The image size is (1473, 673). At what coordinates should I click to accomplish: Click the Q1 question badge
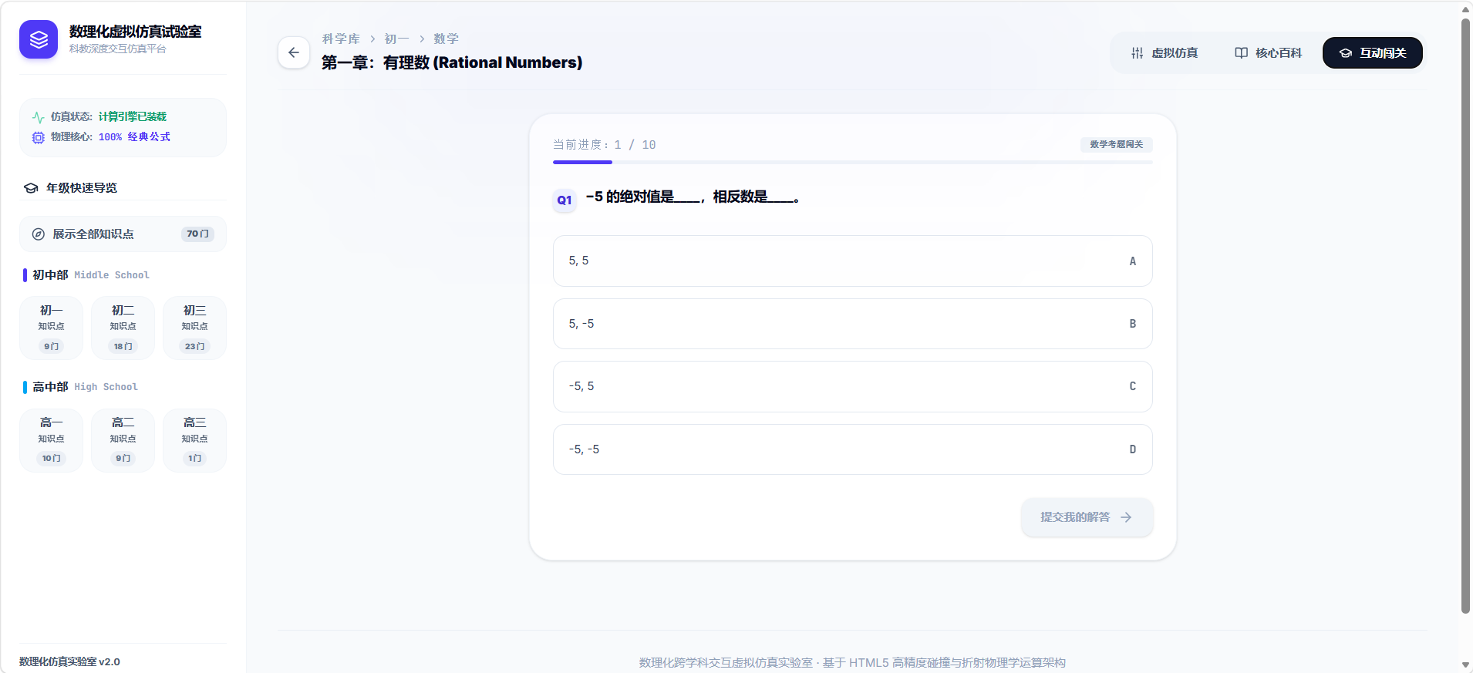pyautogui.click(x=565, y=200)
